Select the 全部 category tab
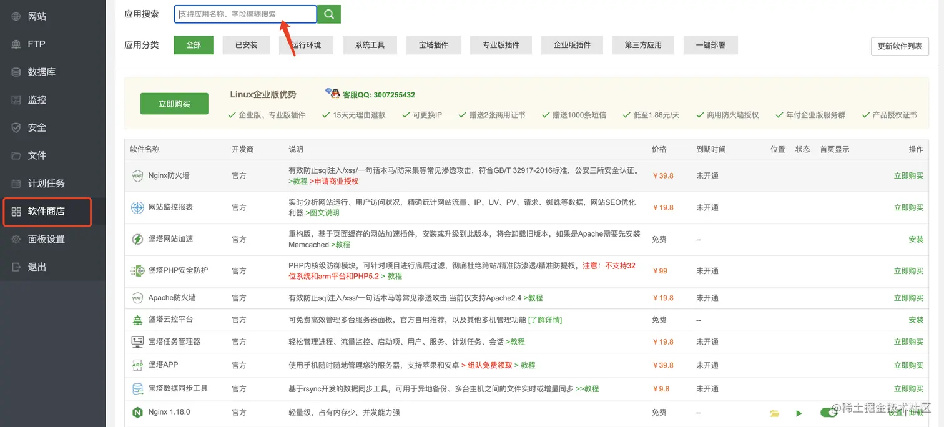The image size is (944, 427). tap(194, 45)
